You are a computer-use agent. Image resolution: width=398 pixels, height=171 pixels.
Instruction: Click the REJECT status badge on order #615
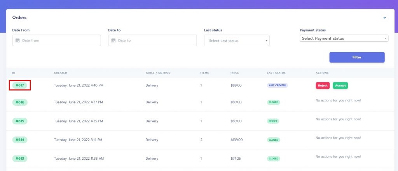(x=273, y=121)
